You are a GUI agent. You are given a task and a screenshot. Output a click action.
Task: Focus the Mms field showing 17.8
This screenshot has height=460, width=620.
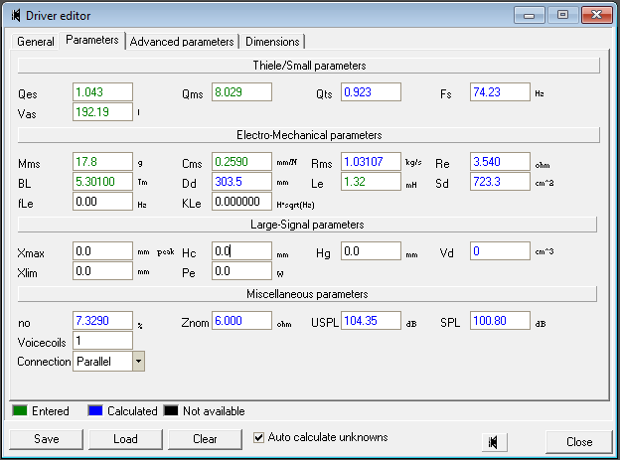pos(102,162)
